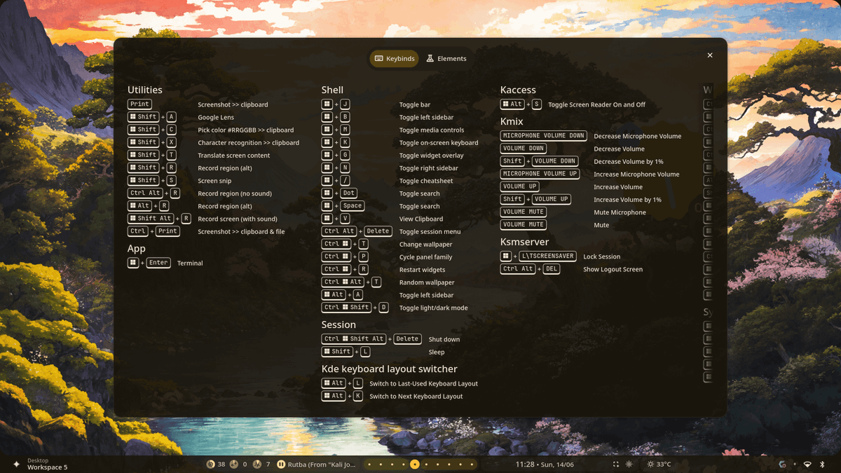
Task: Click 'Mute Microphone' text
Action: click(x=620, y=212)
